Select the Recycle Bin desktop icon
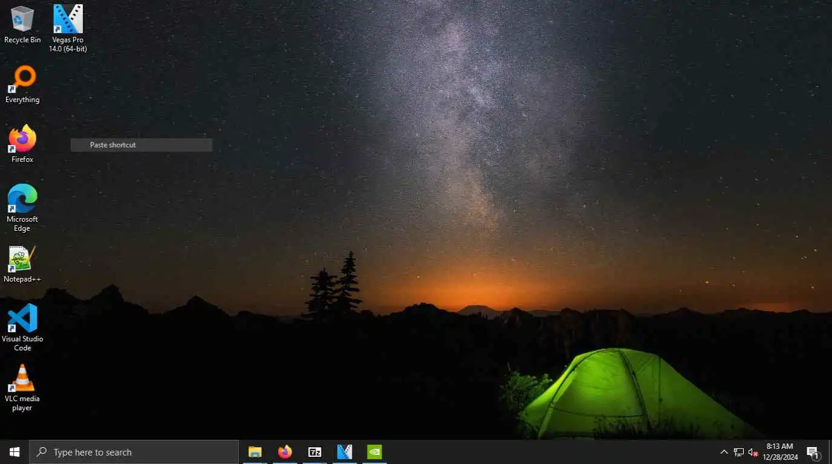This screenshot has height=464, width=832. 22,25
